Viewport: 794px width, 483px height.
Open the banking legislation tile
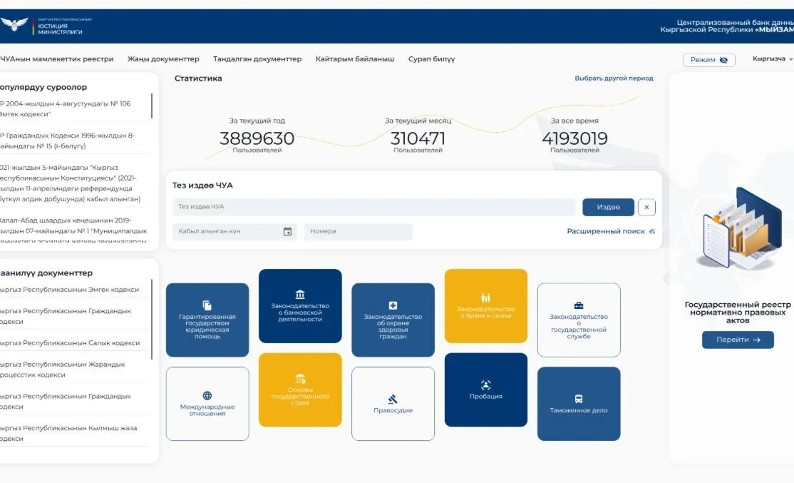[300, 305]
